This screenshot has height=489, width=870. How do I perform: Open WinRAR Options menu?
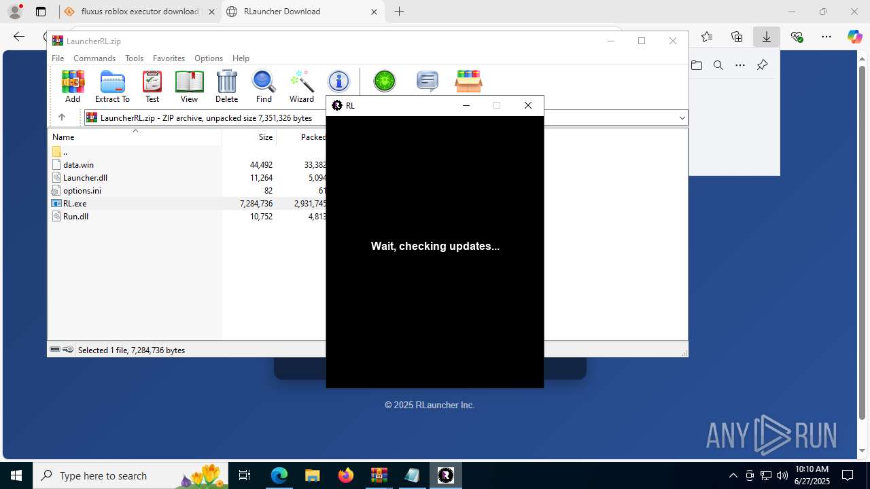tap(209, 58)
